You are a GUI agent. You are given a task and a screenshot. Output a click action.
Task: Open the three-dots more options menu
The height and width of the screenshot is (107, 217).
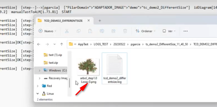[186, 31]
